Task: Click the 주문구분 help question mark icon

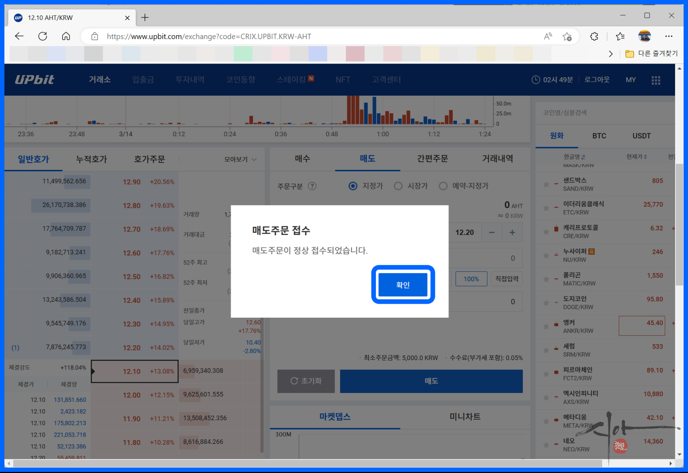Action: (x=312, y=186)
